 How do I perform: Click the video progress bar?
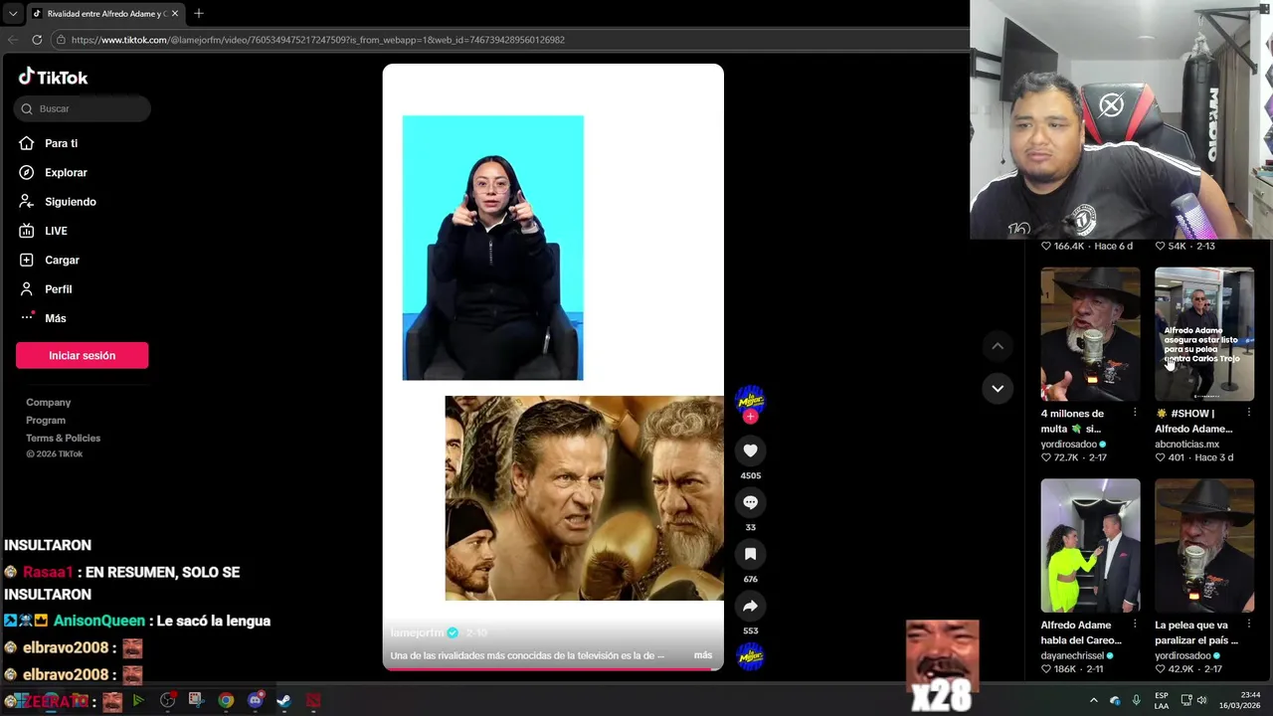553,668
